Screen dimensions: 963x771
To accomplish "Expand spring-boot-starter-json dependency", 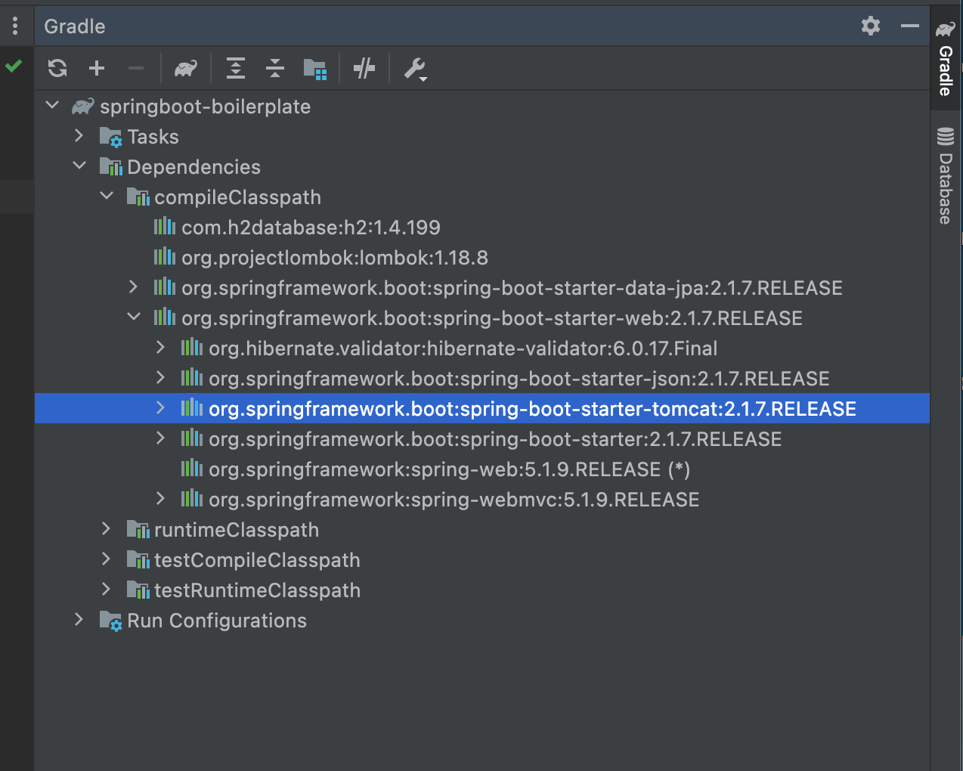I will tap(161, 378).
